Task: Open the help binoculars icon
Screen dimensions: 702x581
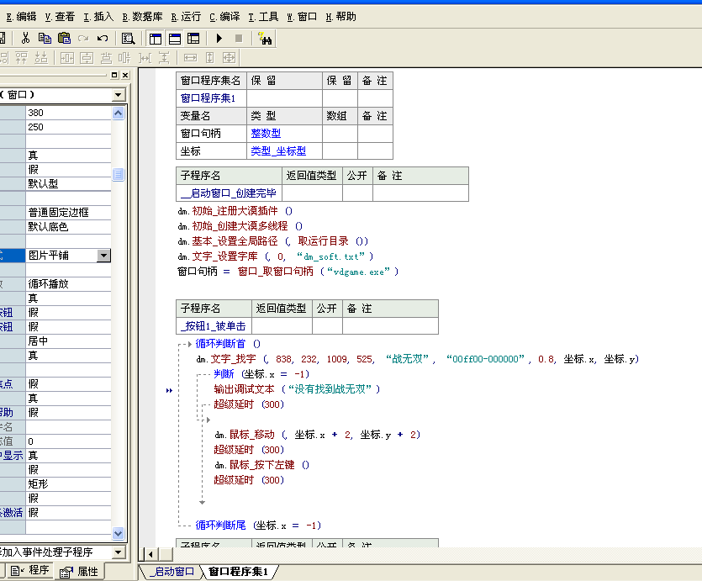Action: pos(265,39)
